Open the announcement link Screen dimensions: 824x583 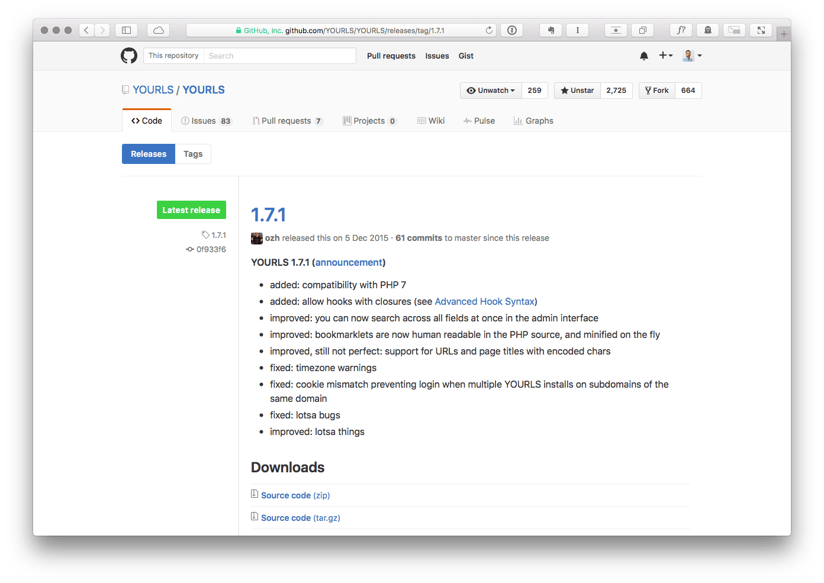click(x=349, y=262)
